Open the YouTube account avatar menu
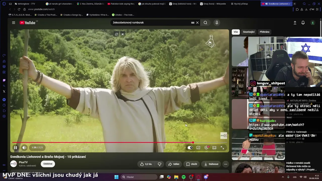The width and height of the screenshot is (322, 181). click(x=313, y=23)
